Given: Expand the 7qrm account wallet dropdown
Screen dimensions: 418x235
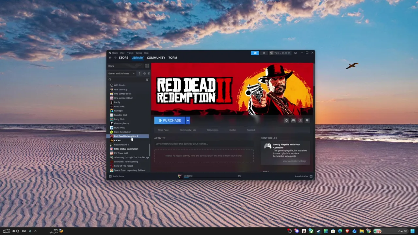Looking at the screenshot, I should tap(280, 53).
